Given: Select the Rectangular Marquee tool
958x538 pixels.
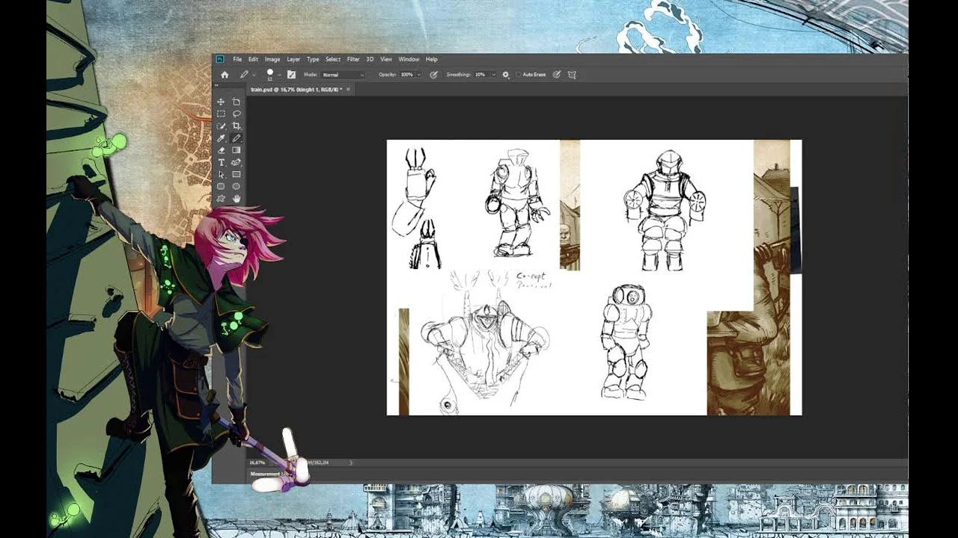Looking at the screenshot, I should point(221,114).
